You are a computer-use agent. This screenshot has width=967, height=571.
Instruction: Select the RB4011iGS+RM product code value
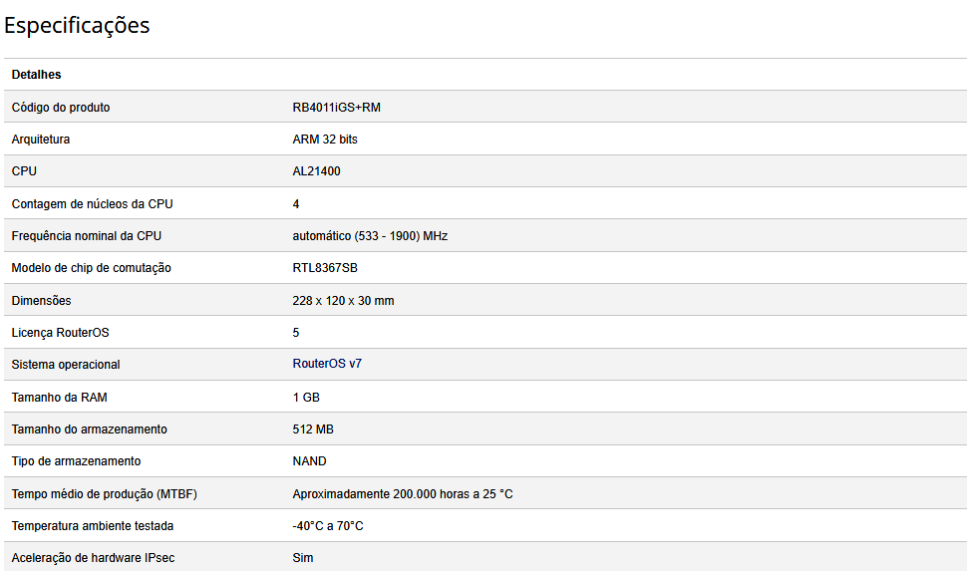[336, 108]
